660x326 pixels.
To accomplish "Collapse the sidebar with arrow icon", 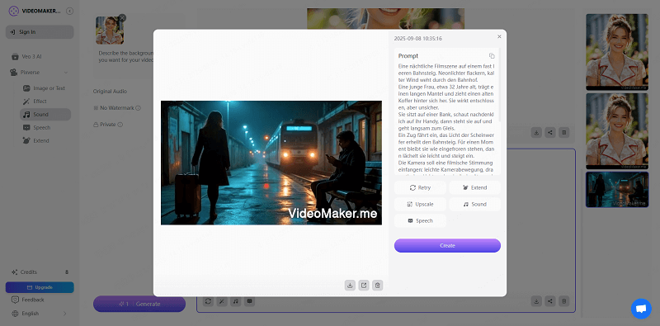I will tap(70, 11).
